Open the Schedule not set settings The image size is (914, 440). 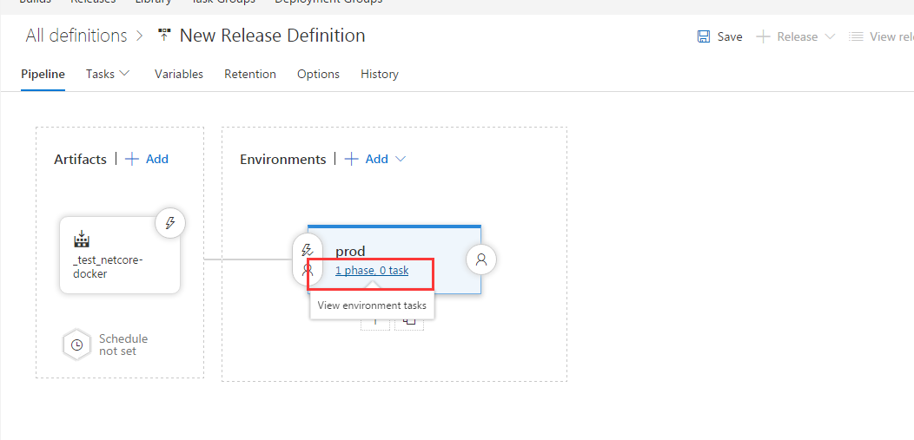pyautogui.click(x=123, y=345)
